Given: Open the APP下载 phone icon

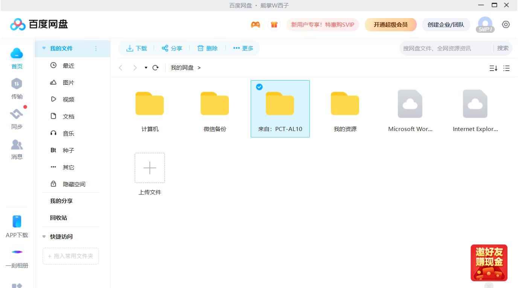Looking at the screenshot, I should coord(17,221).
